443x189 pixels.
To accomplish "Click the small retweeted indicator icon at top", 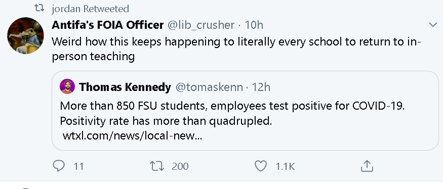I will pyautogui.click(x=39, y=9).
